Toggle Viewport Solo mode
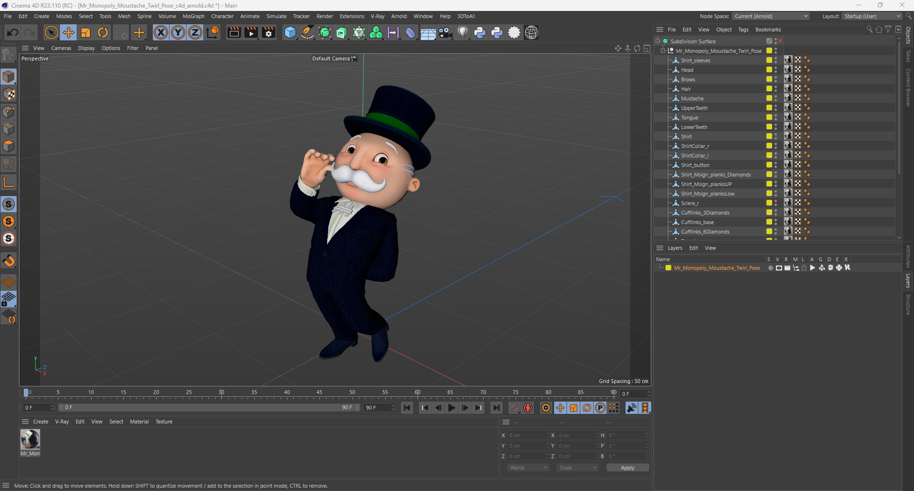Viewport: 914px width, 491px height. 9,204
